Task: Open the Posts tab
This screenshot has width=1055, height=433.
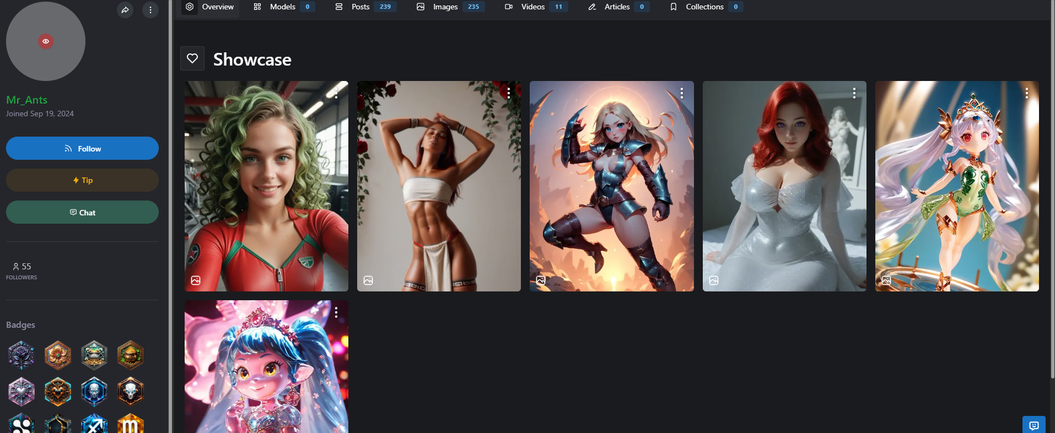Action: click(366, 7)
